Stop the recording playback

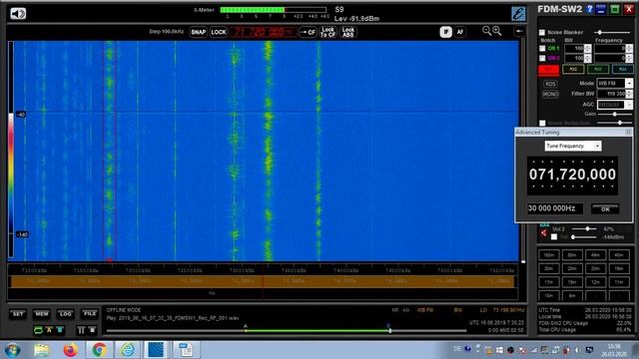pyautogui.click(x=92, y=330)
